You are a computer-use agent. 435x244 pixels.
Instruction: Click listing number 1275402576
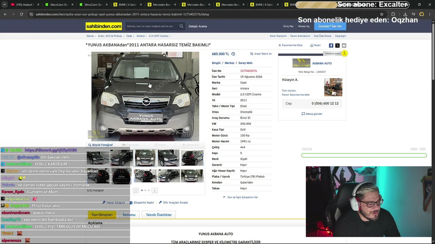[x=248, y=71]
